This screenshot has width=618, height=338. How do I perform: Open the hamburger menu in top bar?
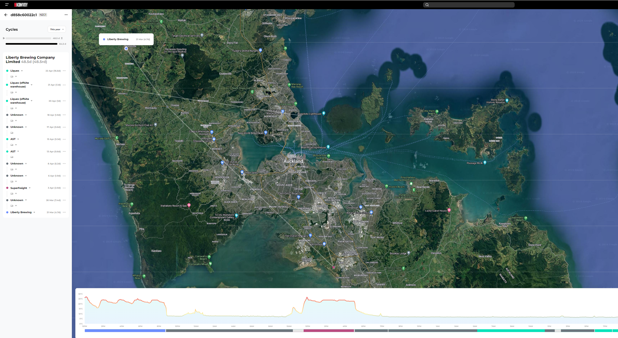point(7,5)
